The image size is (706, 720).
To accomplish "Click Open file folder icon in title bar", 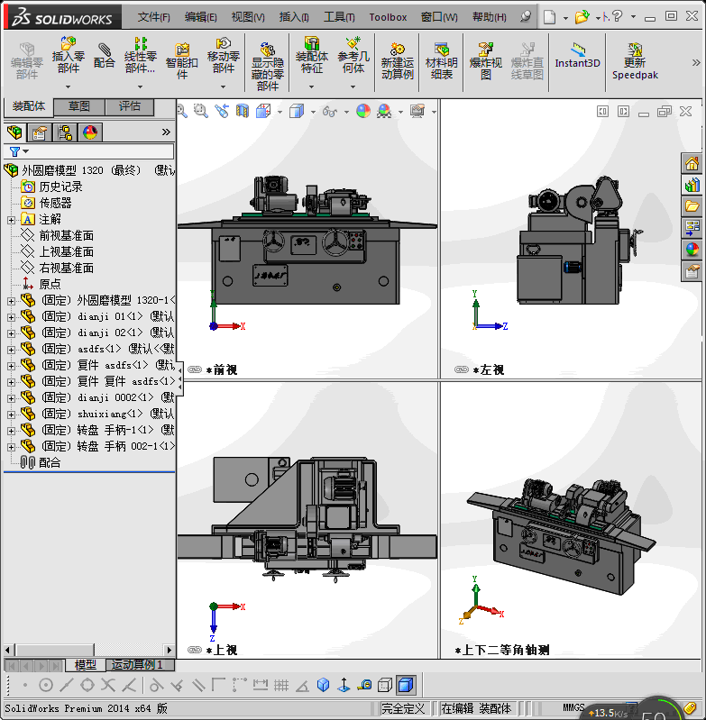I will coord(582,17).
